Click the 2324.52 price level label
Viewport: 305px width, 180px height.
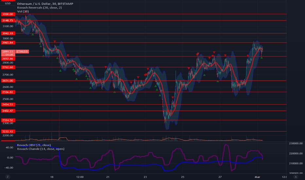(x=8, y=120)
